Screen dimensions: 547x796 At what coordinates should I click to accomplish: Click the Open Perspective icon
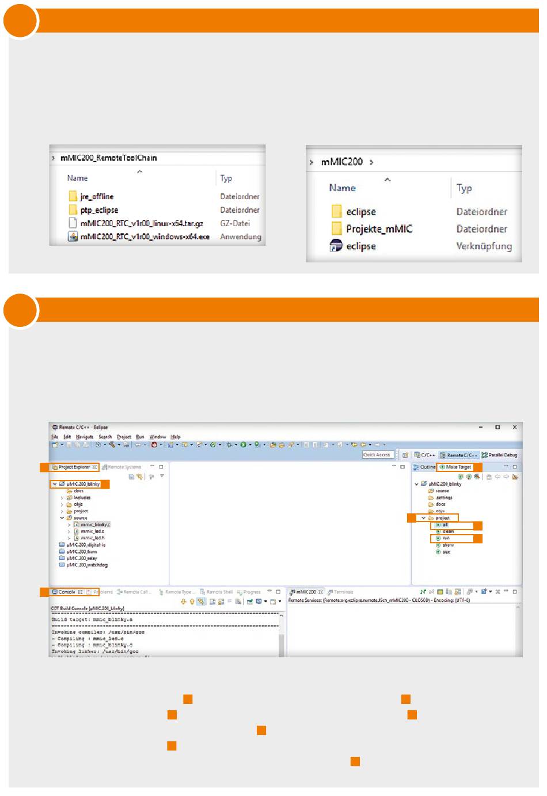click(405, 455)
